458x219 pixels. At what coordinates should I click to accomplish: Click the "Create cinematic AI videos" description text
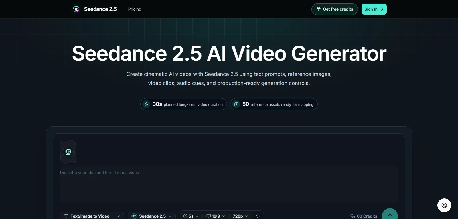click(229, 79)
